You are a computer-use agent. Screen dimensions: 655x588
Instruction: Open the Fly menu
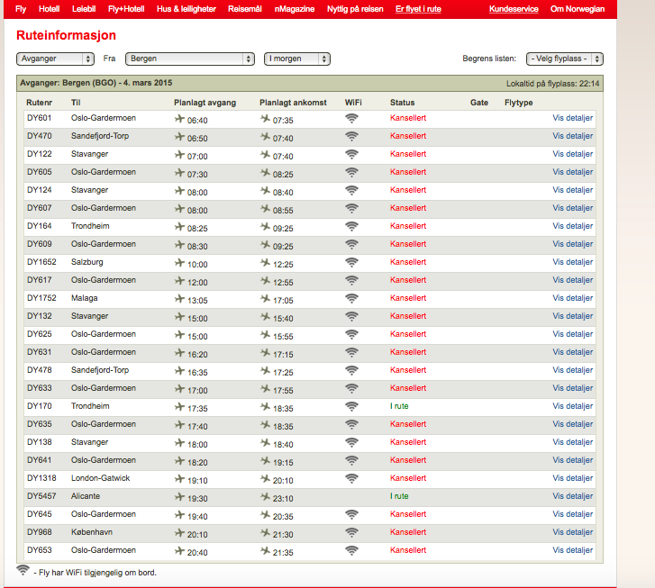[x=21, y=9]
